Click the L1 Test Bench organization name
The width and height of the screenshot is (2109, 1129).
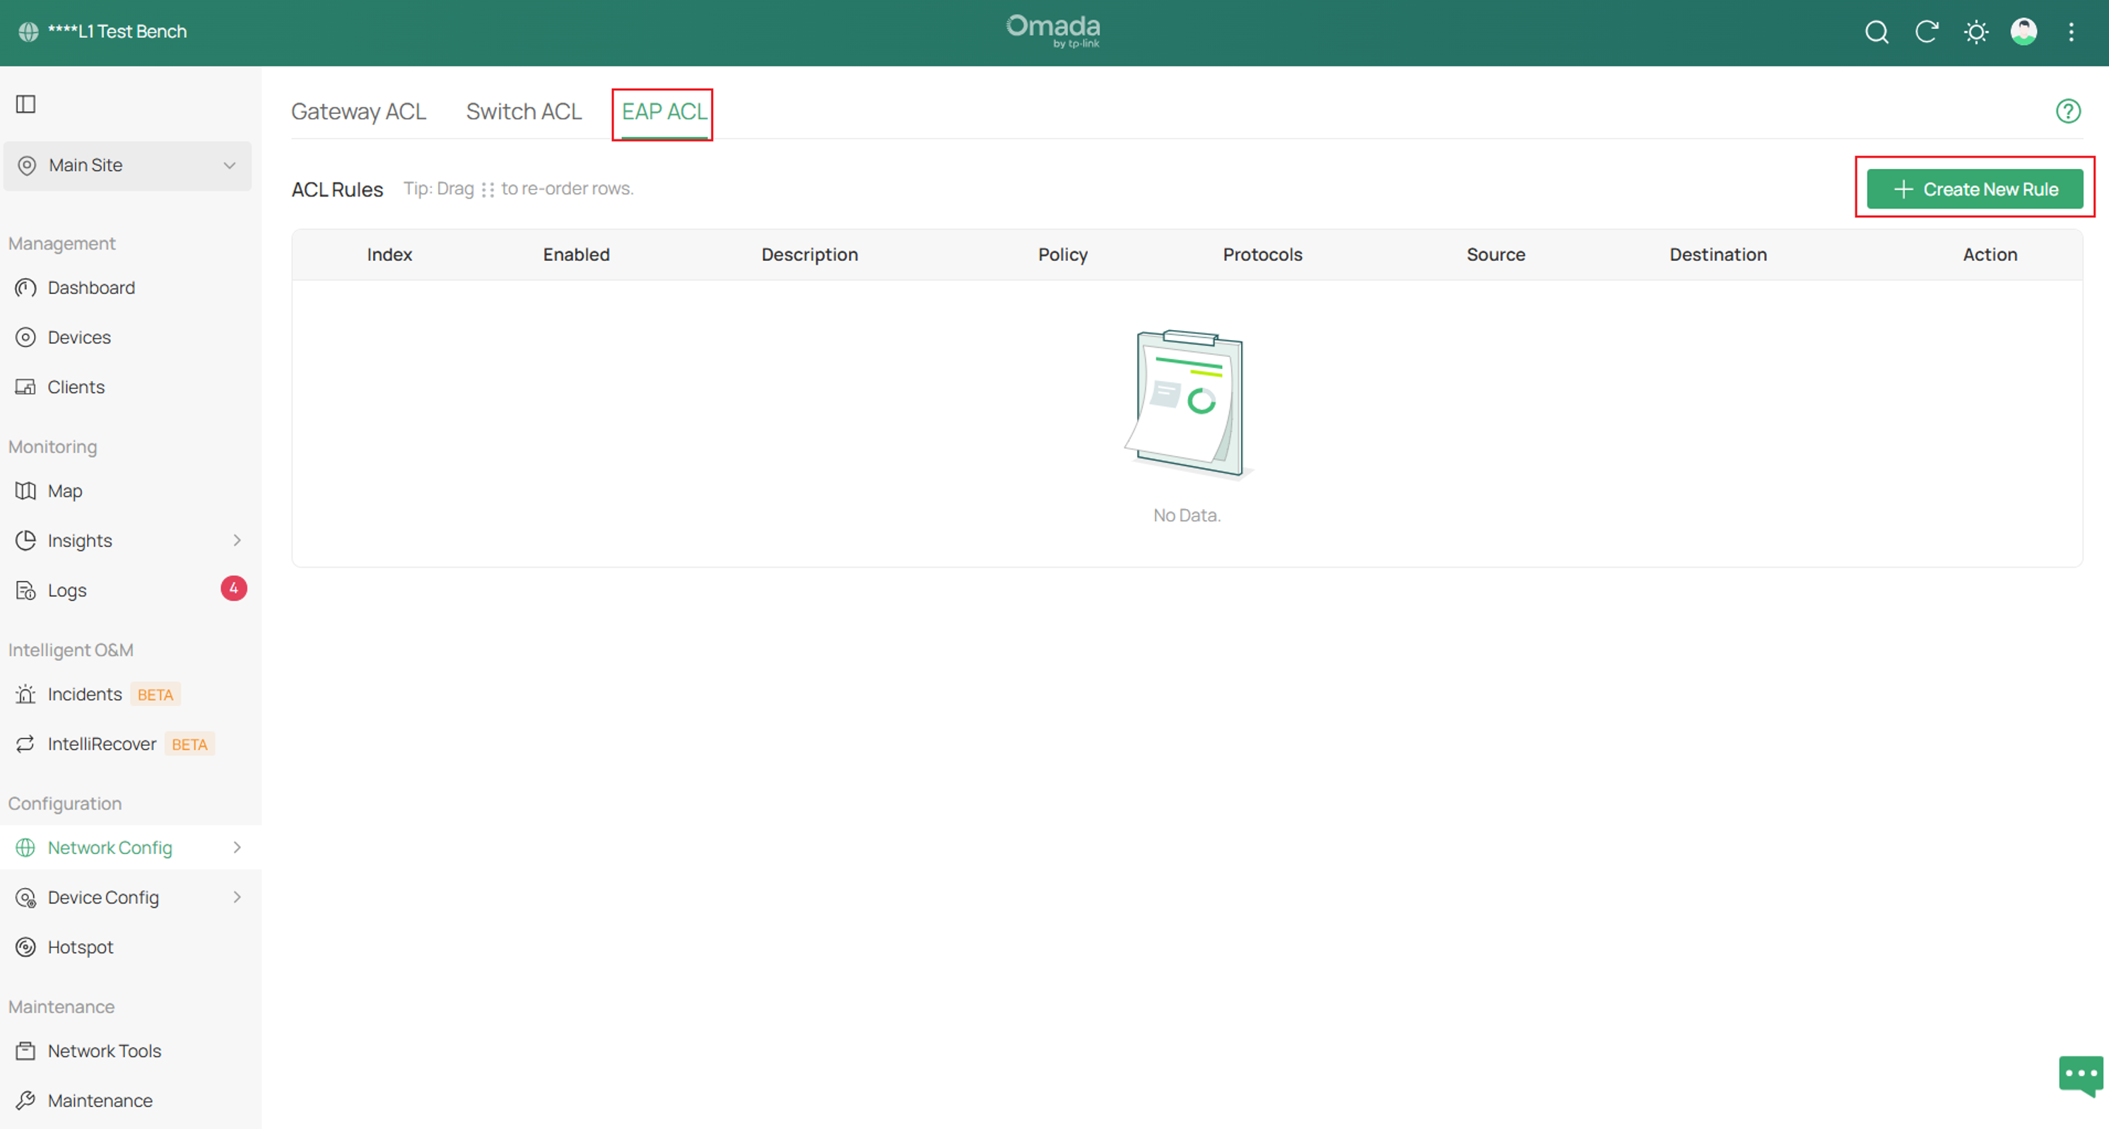[x=117, y=32]
